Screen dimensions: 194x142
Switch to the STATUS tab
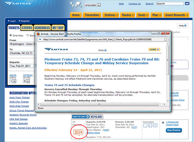[x=27, y=28]
